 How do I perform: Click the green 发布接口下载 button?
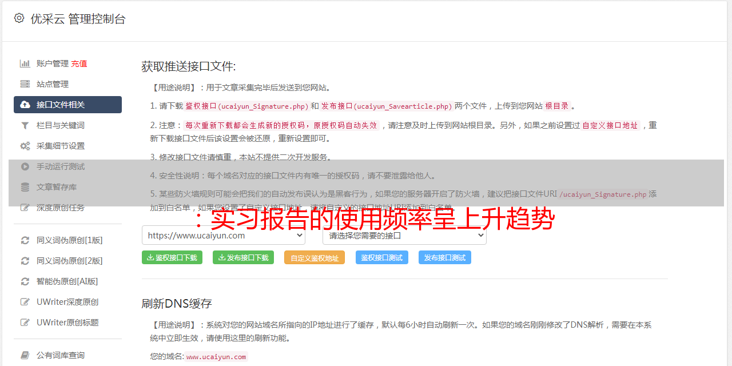coord(243,257)
